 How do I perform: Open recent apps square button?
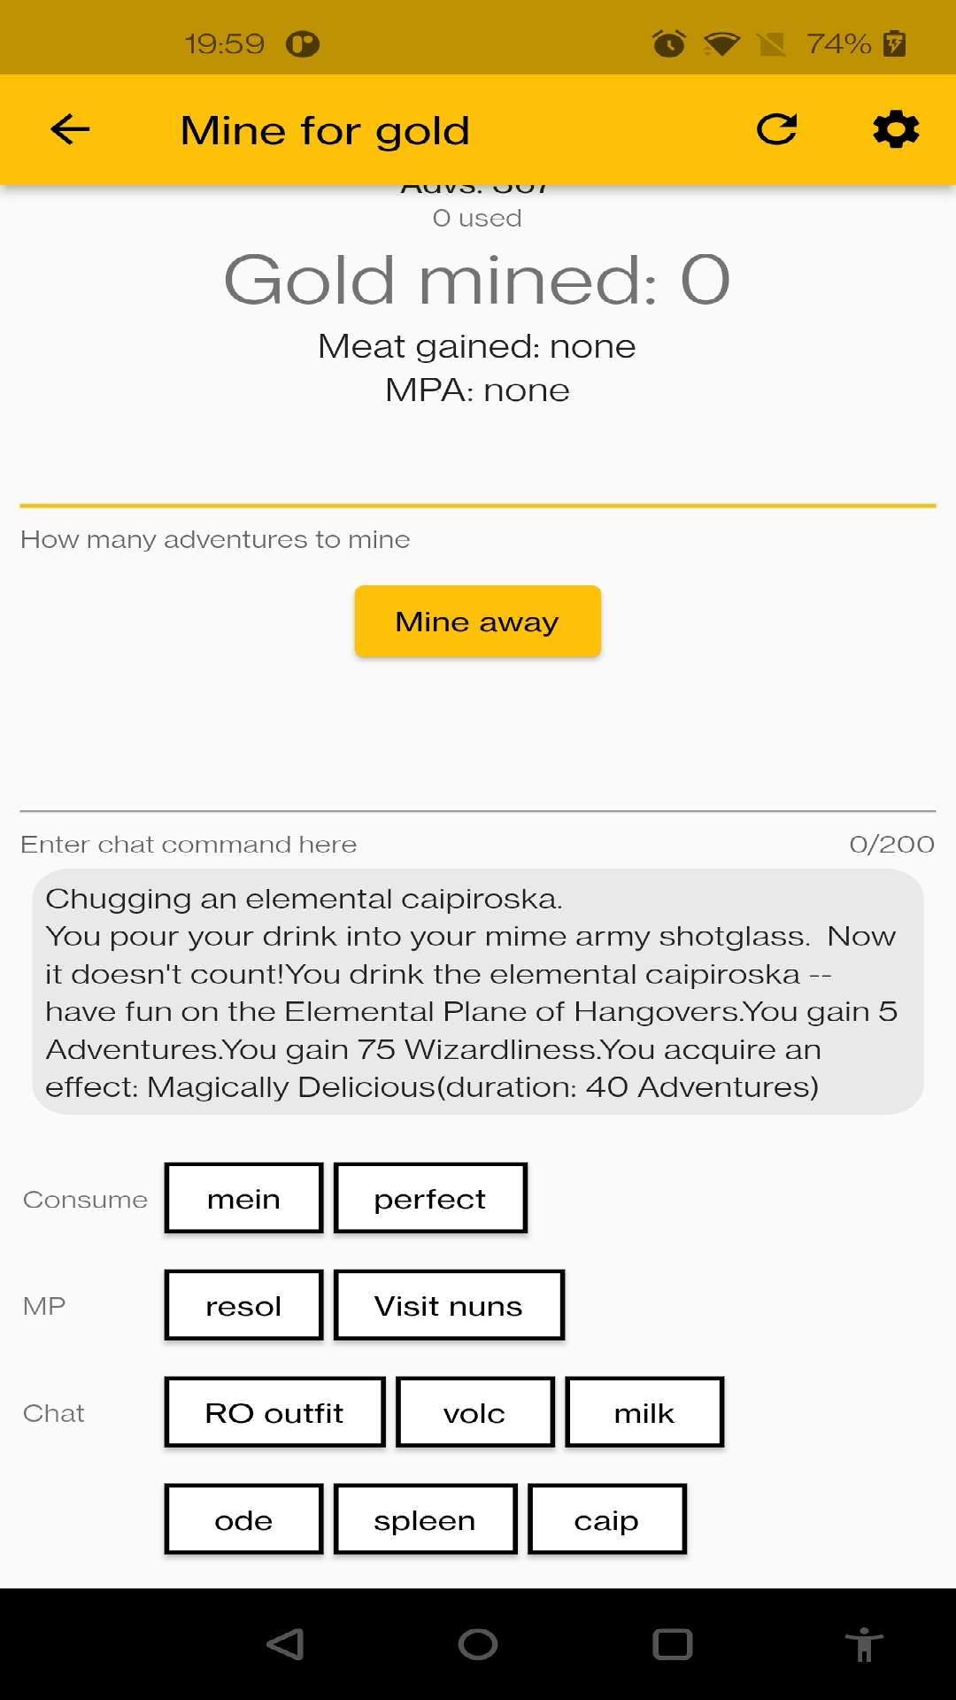point(672,1644)
